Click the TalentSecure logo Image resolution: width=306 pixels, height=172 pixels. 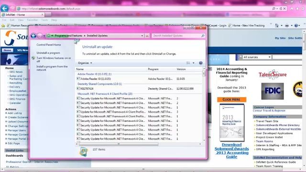click(x=273, y=75)
